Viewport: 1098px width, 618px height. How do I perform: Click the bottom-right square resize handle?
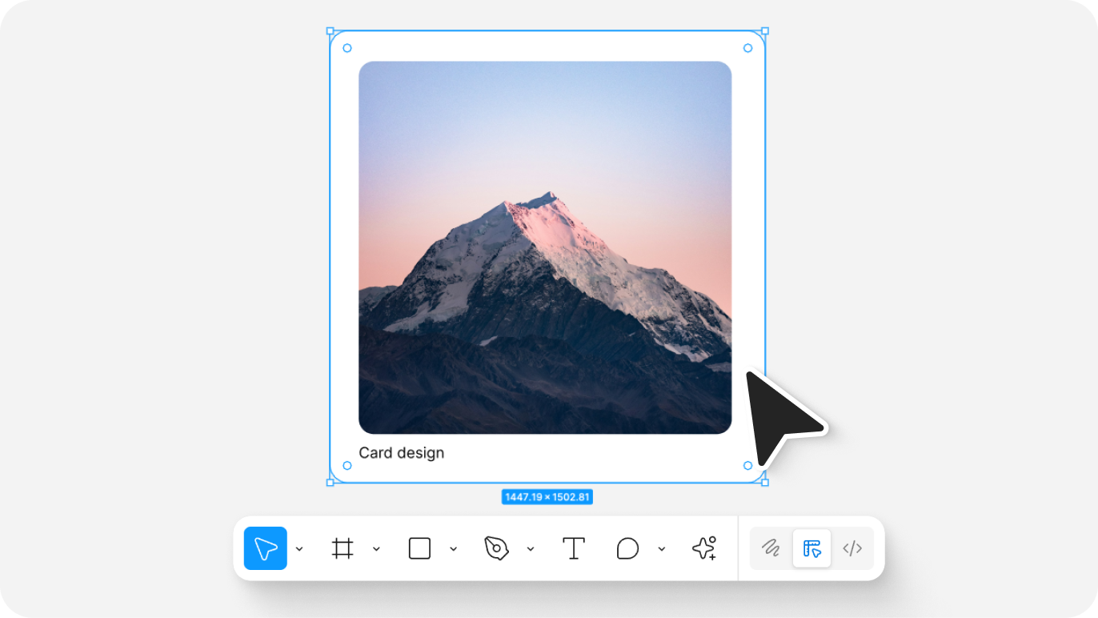pyautogui.click(x=764, y=483)
